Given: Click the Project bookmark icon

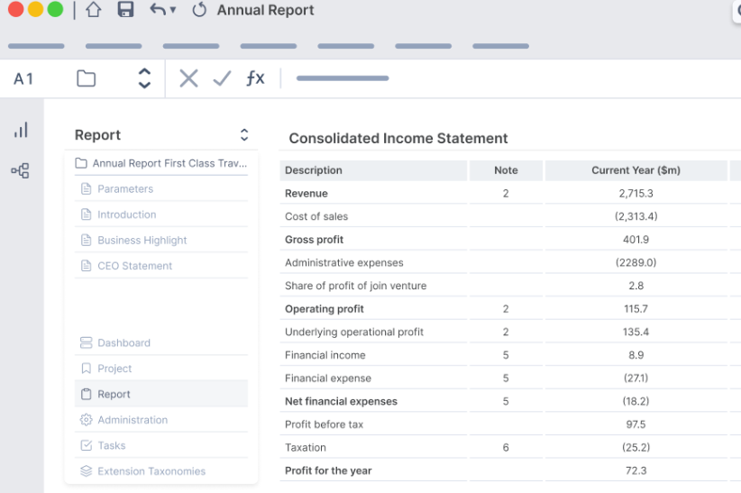Looking at the screenshot, I should (86, 369).
